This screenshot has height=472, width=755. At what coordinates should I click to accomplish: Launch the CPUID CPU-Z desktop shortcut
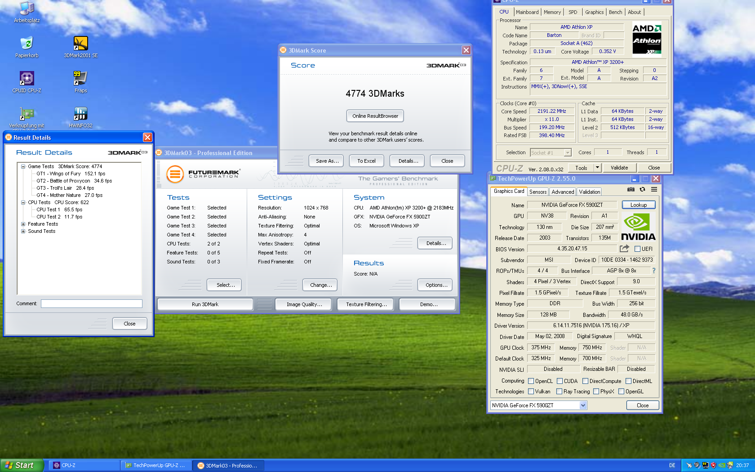point(27,82)
